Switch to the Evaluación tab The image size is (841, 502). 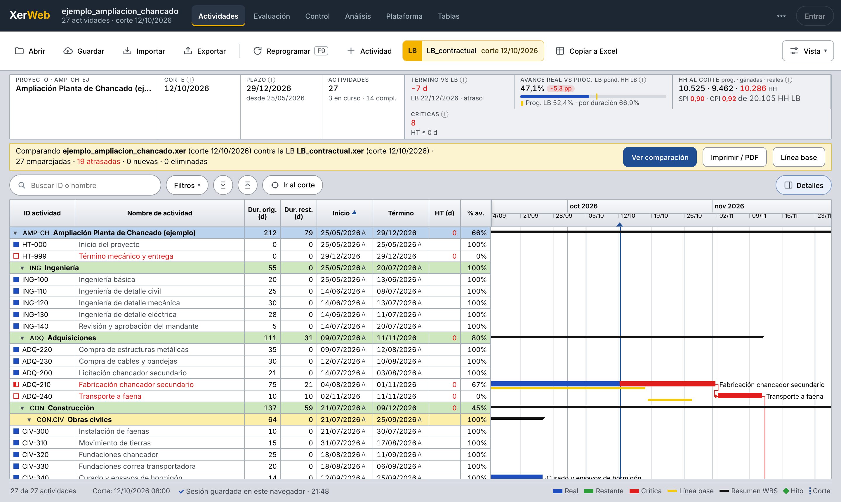coord(272,16)
